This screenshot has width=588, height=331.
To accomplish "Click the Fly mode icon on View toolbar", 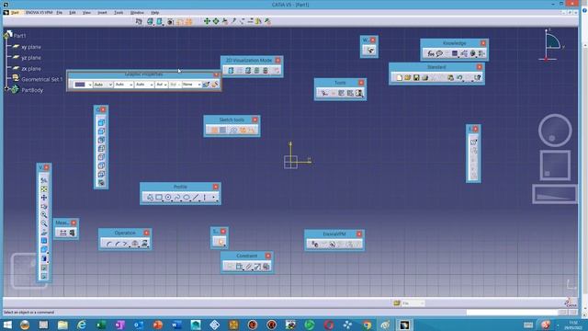I will tap(44, 180).
